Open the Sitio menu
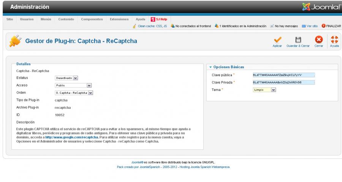 click(x=9, y=19)
